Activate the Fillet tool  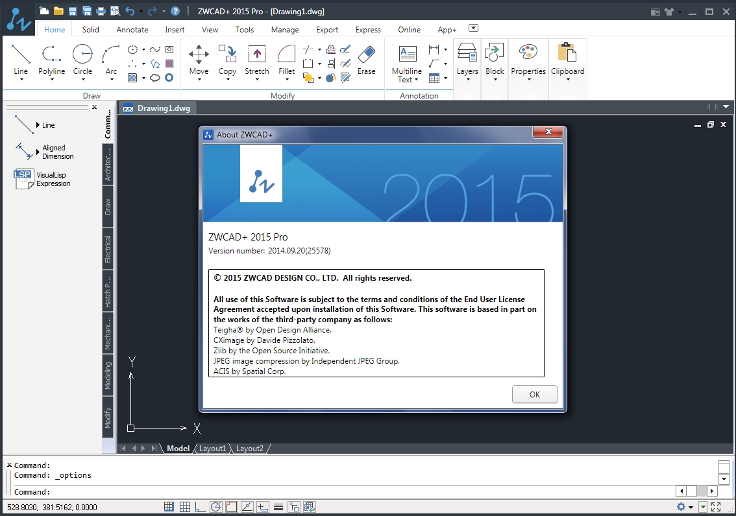(286, 59)
